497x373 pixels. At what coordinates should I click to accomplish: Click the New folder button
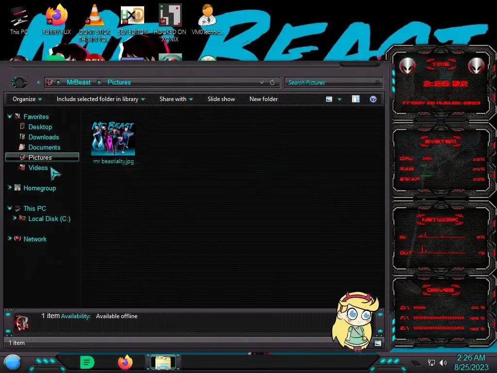pyautogui.click(x=264, y=99)
